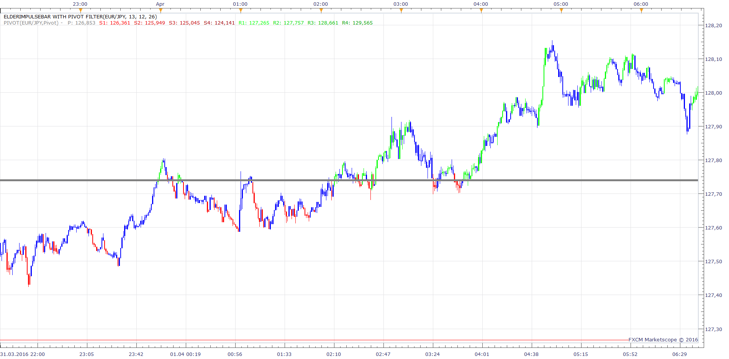Click the green R3: 128,661 value
Screen dimensions: 729x359
click(323, 23)
